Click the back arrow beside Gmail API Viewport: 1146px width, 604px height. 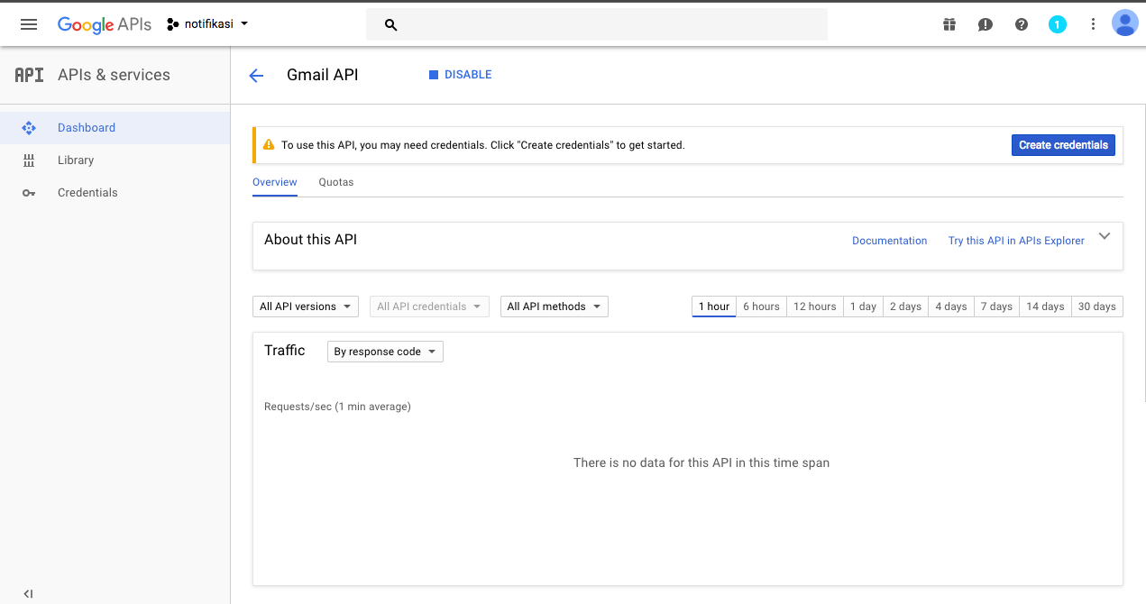coord(256,76)
